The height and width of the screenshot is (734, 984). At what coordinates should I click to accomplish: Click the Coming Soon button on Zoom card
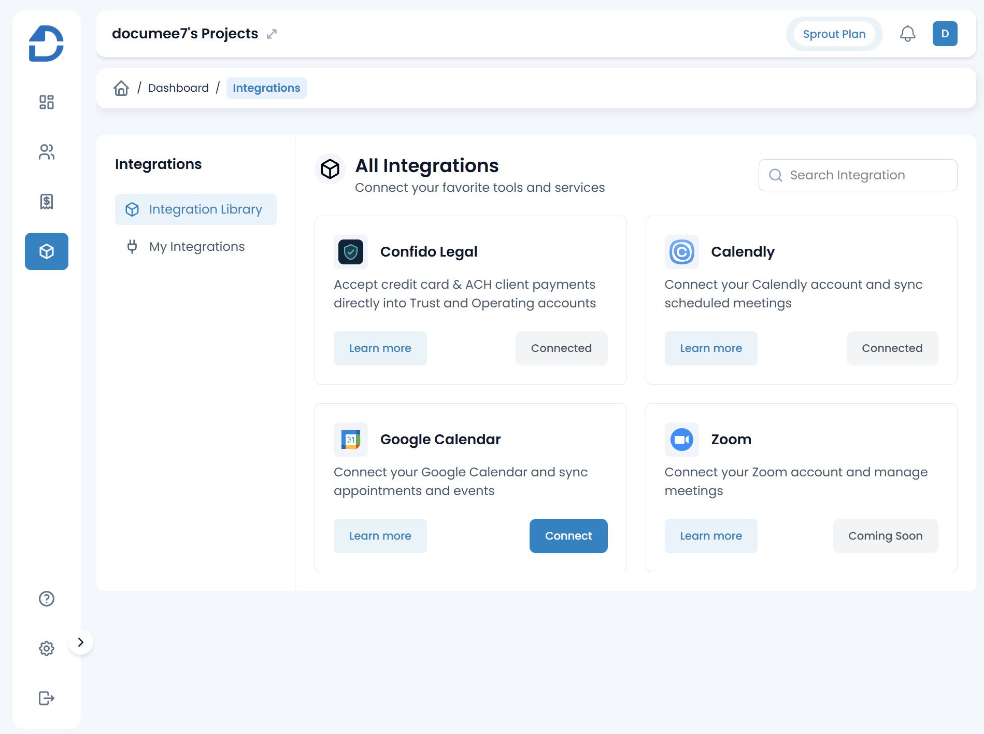[x=886, y=536]
